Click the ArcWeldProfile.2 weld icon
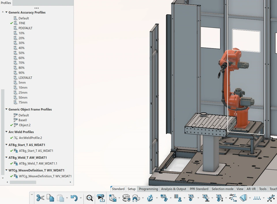The height and width of the screenshot is (204, 277). (16, 138)
